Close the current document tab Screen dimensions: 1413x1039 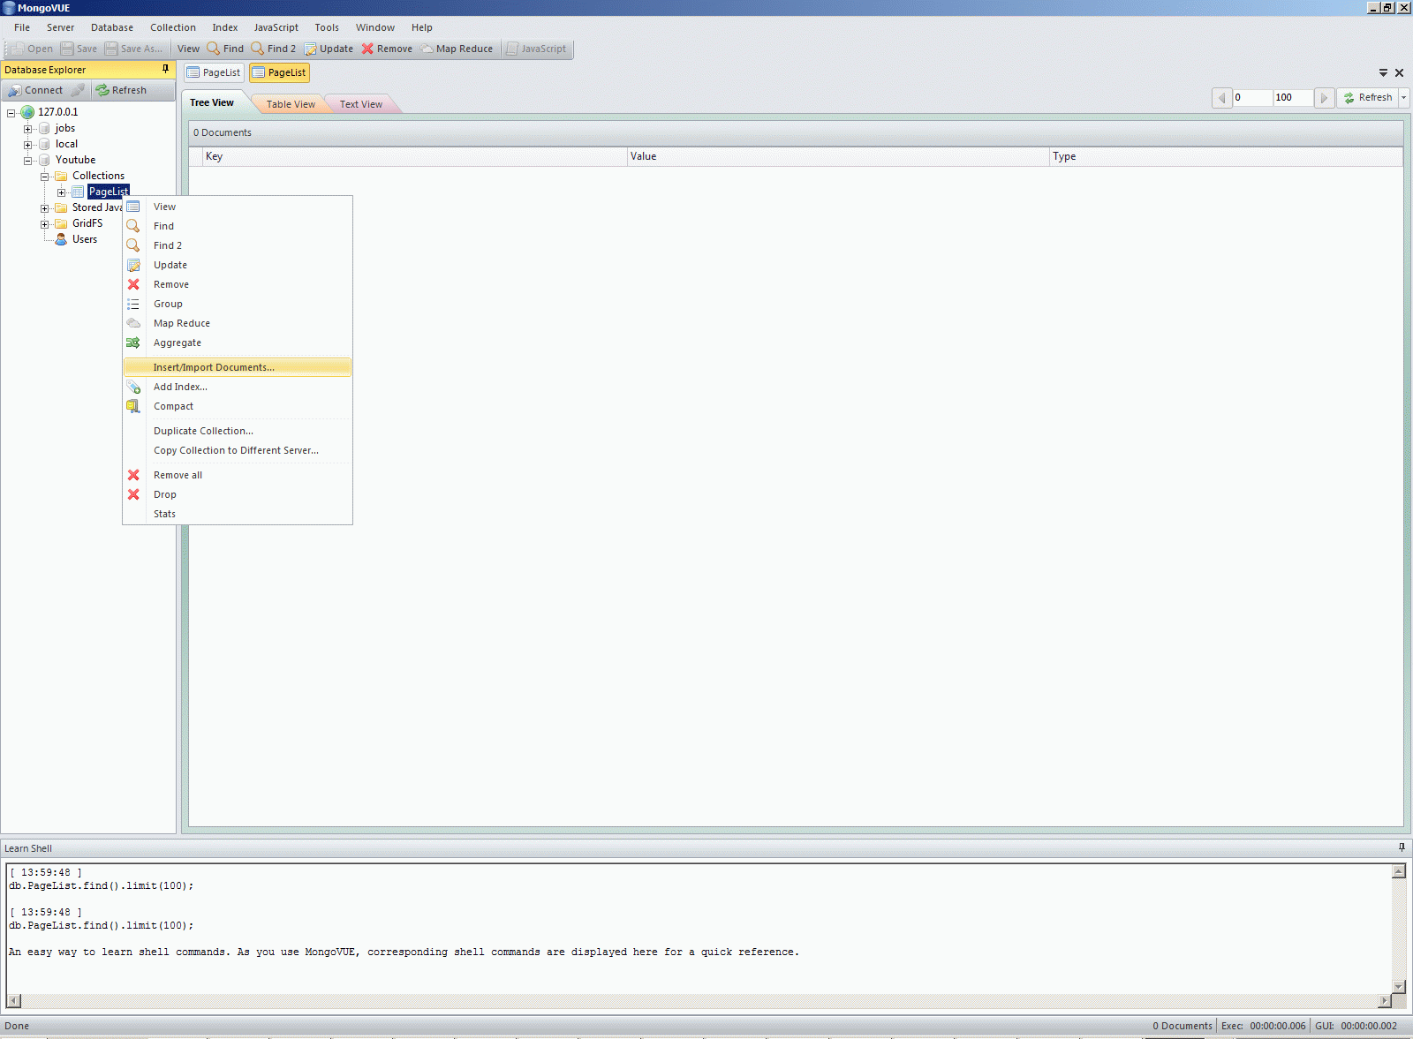click(1399, 72)
